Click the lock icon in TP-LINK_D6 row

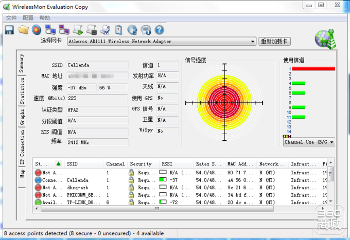click(x=131, y=202)
